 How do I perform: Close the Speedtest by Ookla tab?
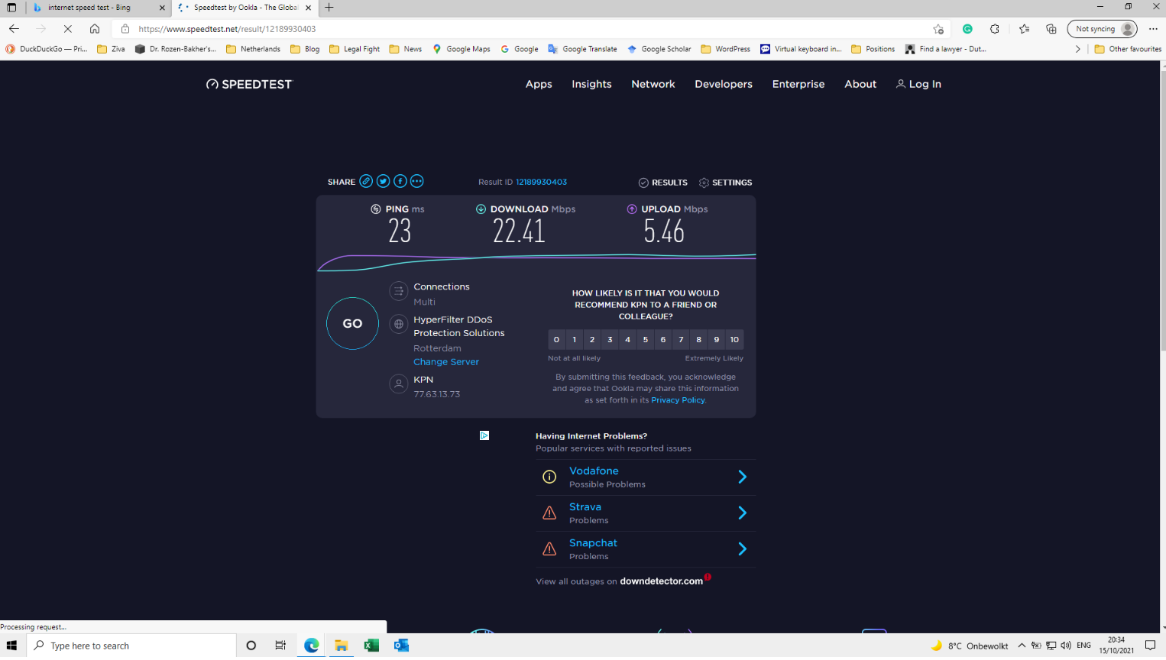tap(308, 8)
